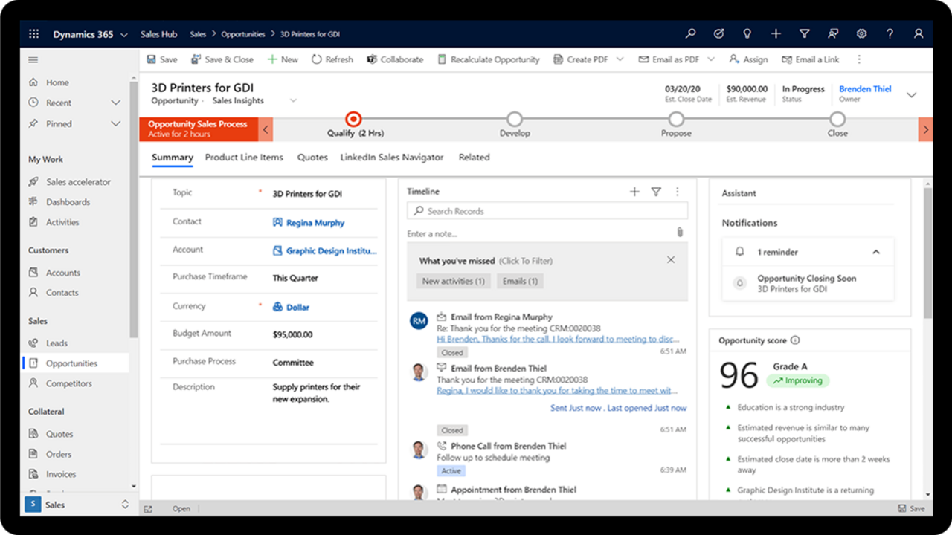The width and height of the screenshot is (952, 535).
Task: Open advanced find funnel icon in top bar
Action: point(804,34)
